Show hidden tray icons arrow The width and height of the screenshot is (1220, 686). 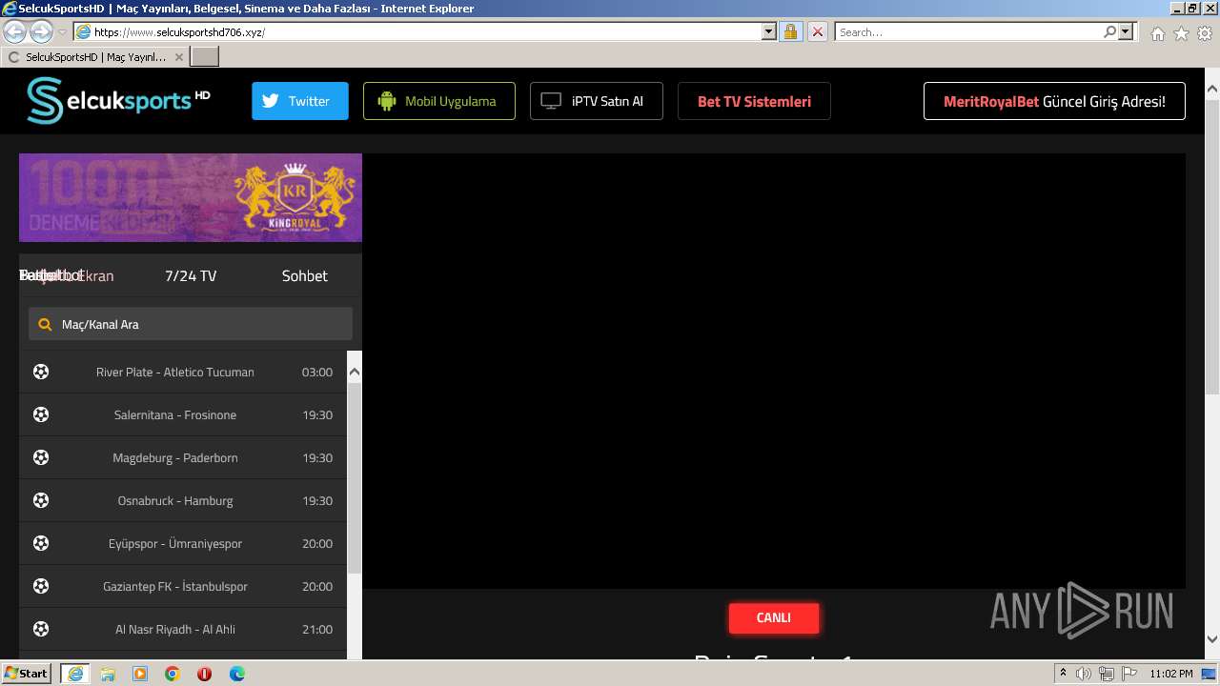pyautogui.click(x=1063, y=674)
